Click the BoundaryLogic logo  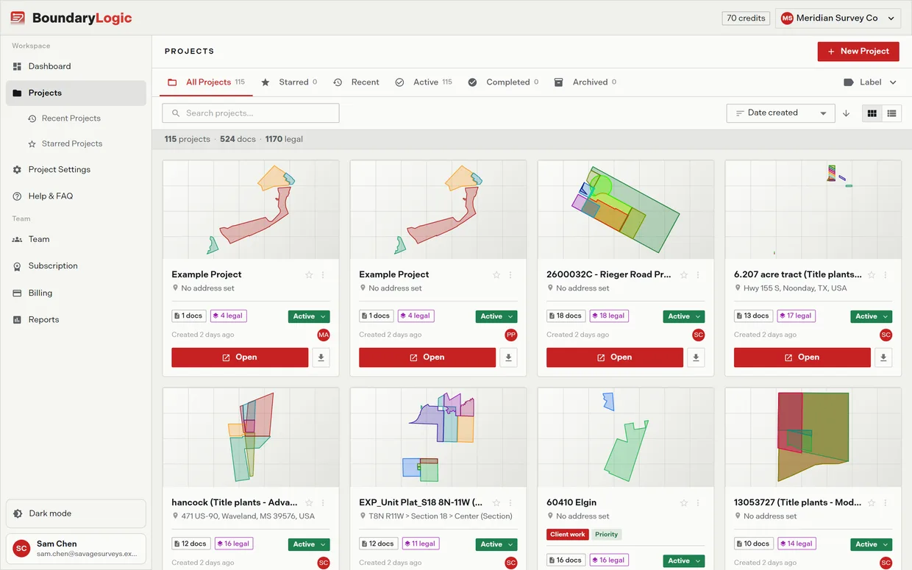(71, 18)
